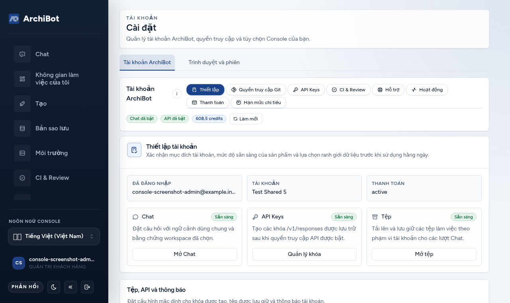Click Sẵn sàng badge on Chat card
This screenshot has width=510, height=303.
[x=224, y=217]
